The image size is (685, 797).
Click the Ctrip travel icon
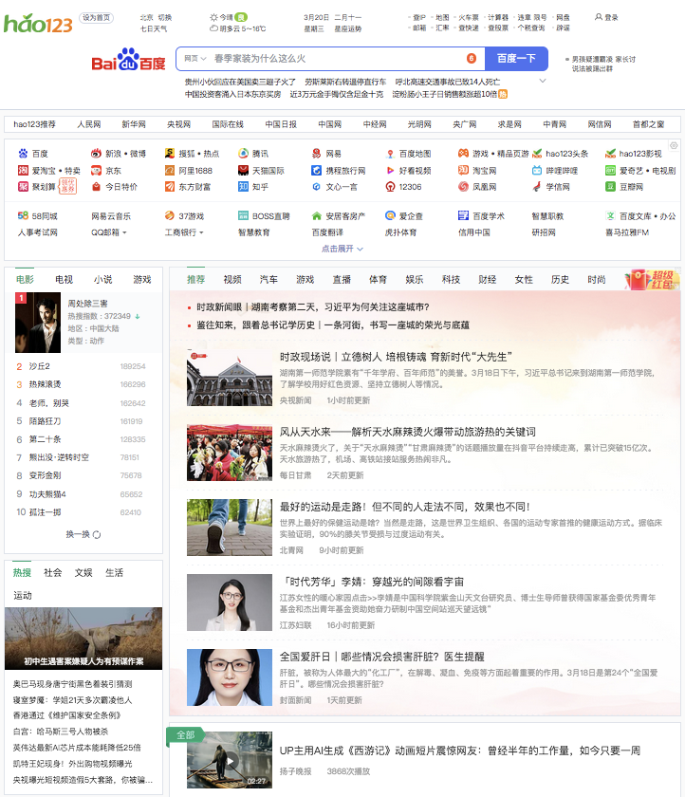(x=317, y=171)
